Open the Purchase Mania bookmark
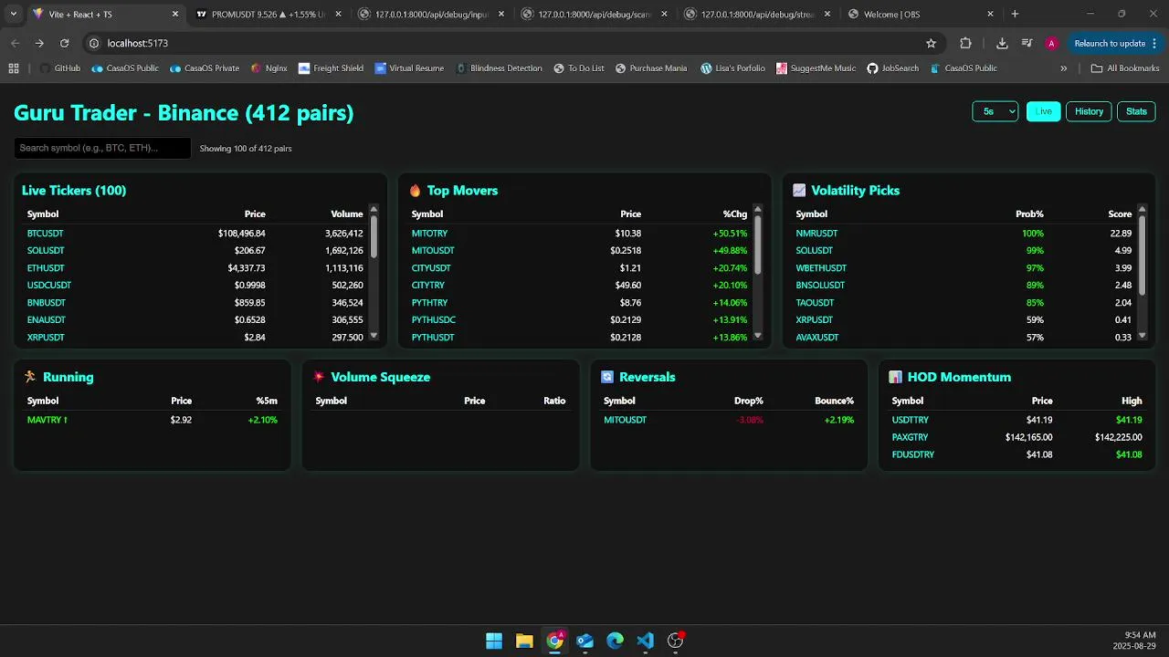Viewport: 1169px width, 657px height. point(651,68)
